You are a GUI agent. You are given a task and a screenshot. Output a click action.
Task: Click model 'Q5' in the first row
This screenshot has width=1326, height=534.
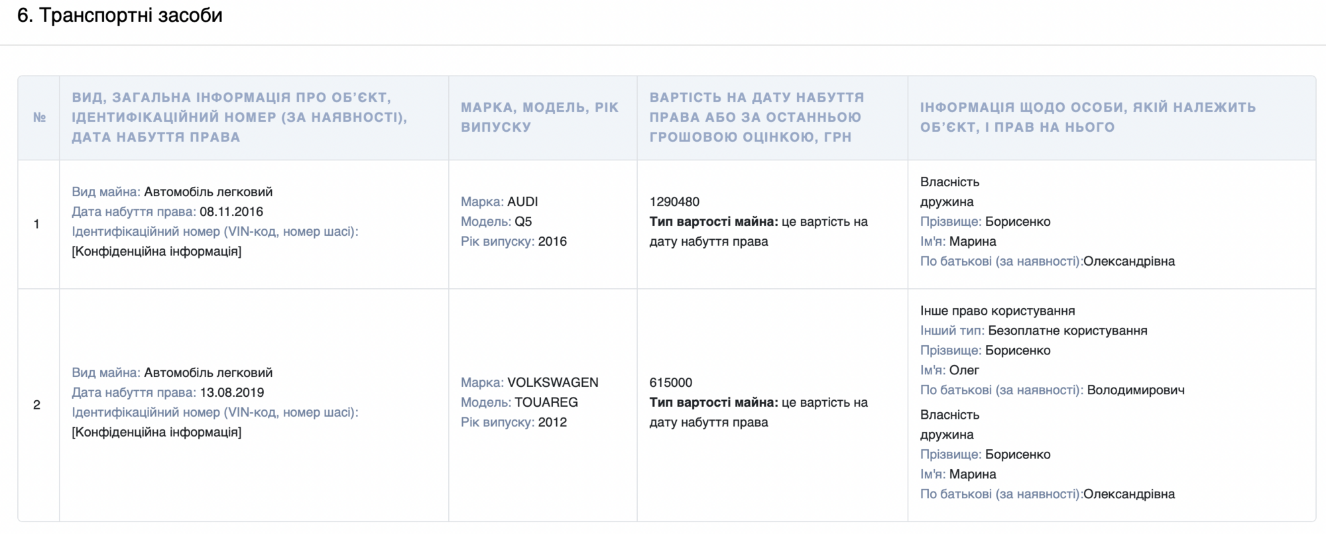(x=523, y=221)
